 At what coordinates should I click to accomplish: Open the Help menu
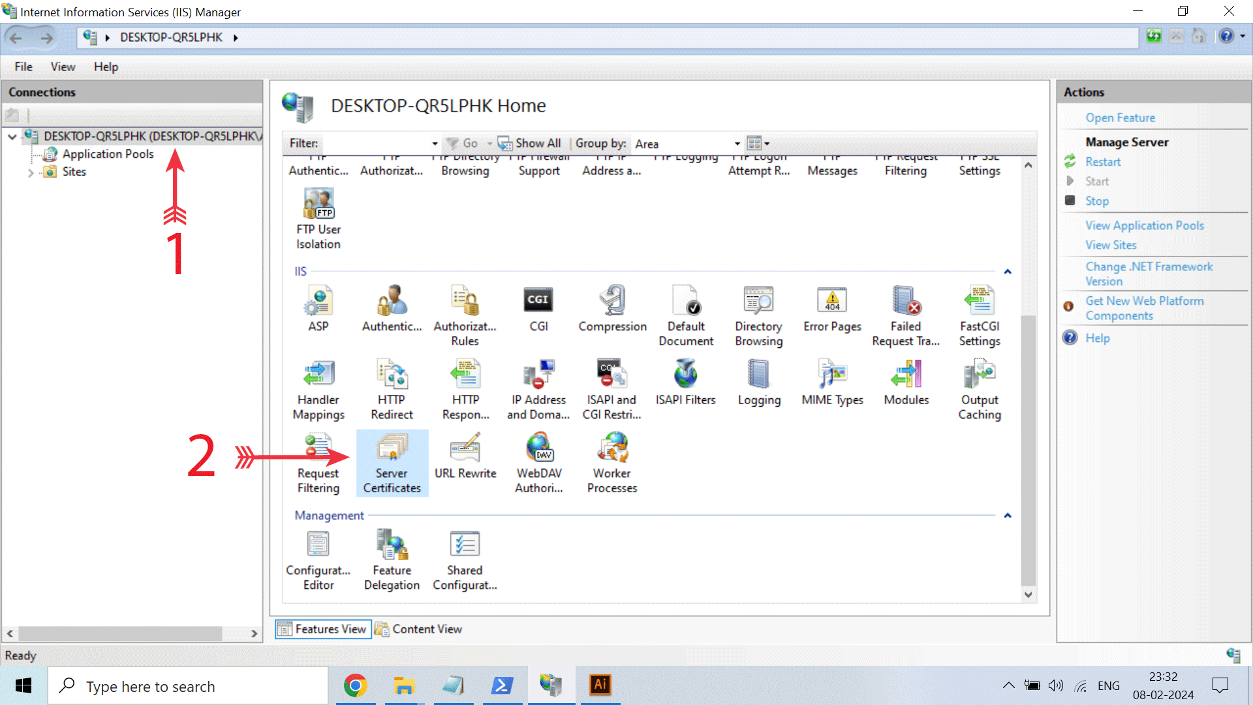[x=106, y=67]
